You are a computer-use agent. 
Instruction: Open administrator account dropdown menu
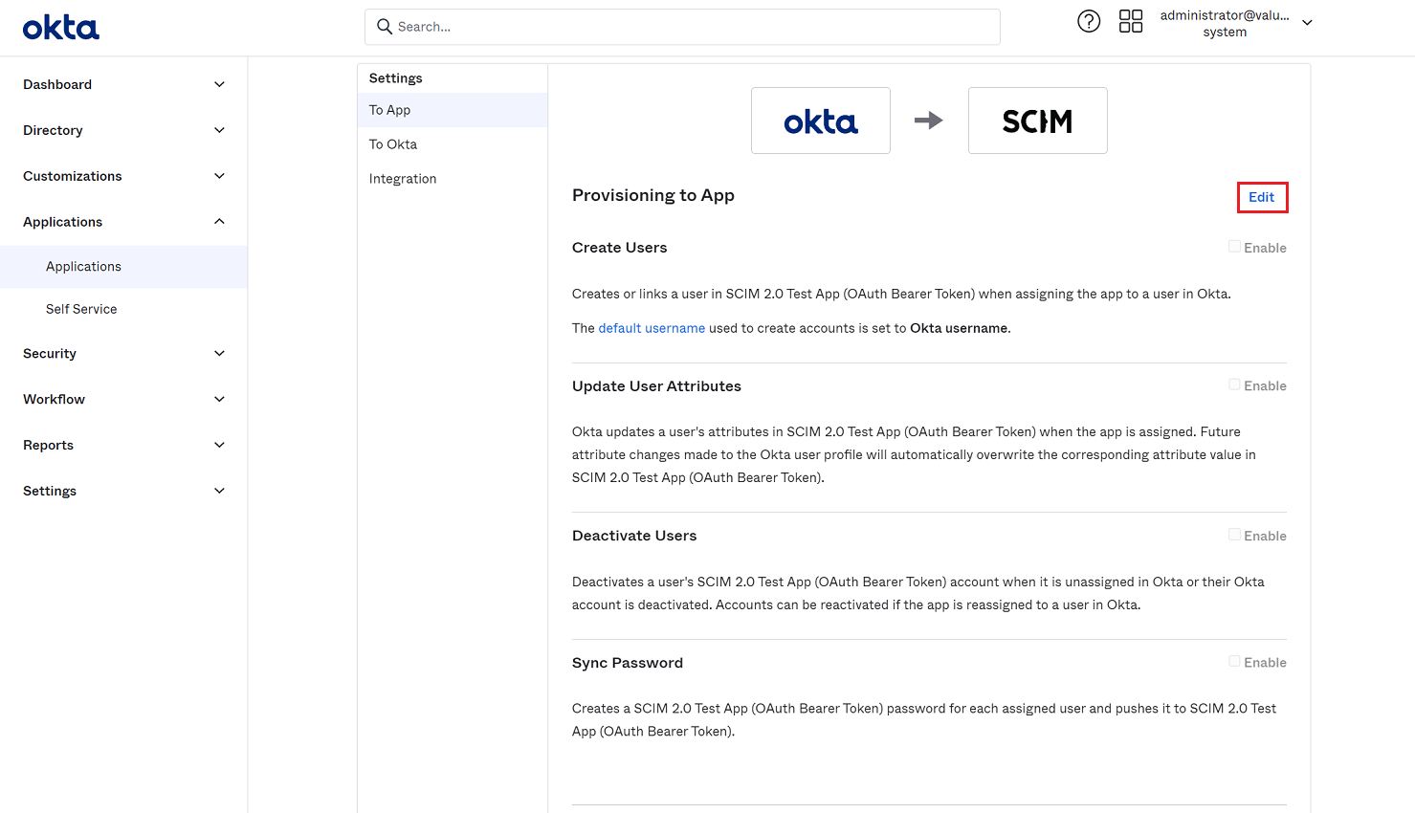1307,23
